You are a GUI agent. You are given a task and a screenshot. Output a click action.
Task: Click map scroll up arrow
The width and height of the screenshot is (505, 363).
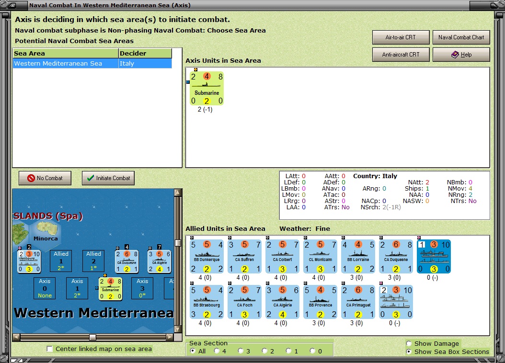tap(178, 193)
